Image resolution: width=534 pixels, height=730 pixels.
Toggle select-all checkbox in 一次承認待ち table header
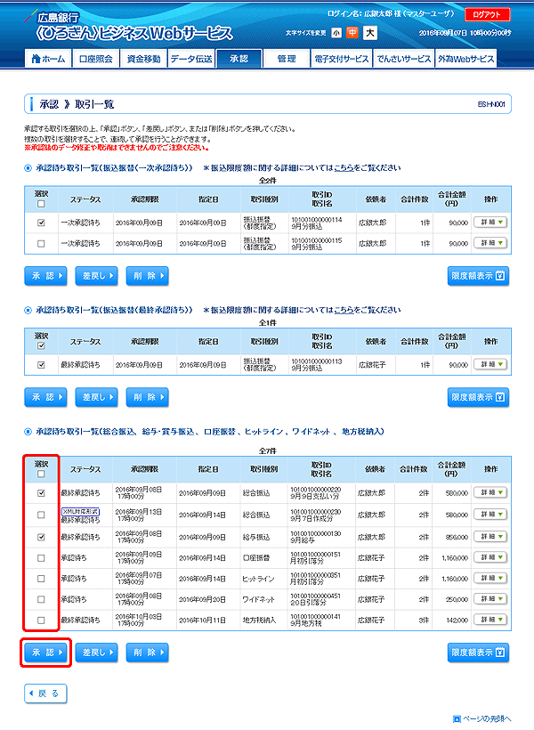click(x=41, y=204)
